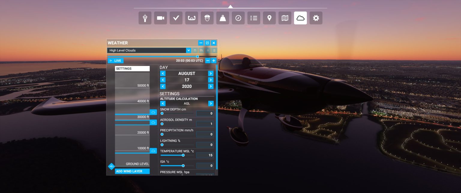The height and width of the screenshot is (193, 461).
Task: Enable LIVE weather mode
Action: click(116, 60)
